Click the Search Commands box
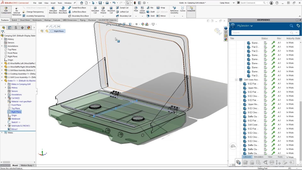302x170 pixels. [x=252, y=3]
